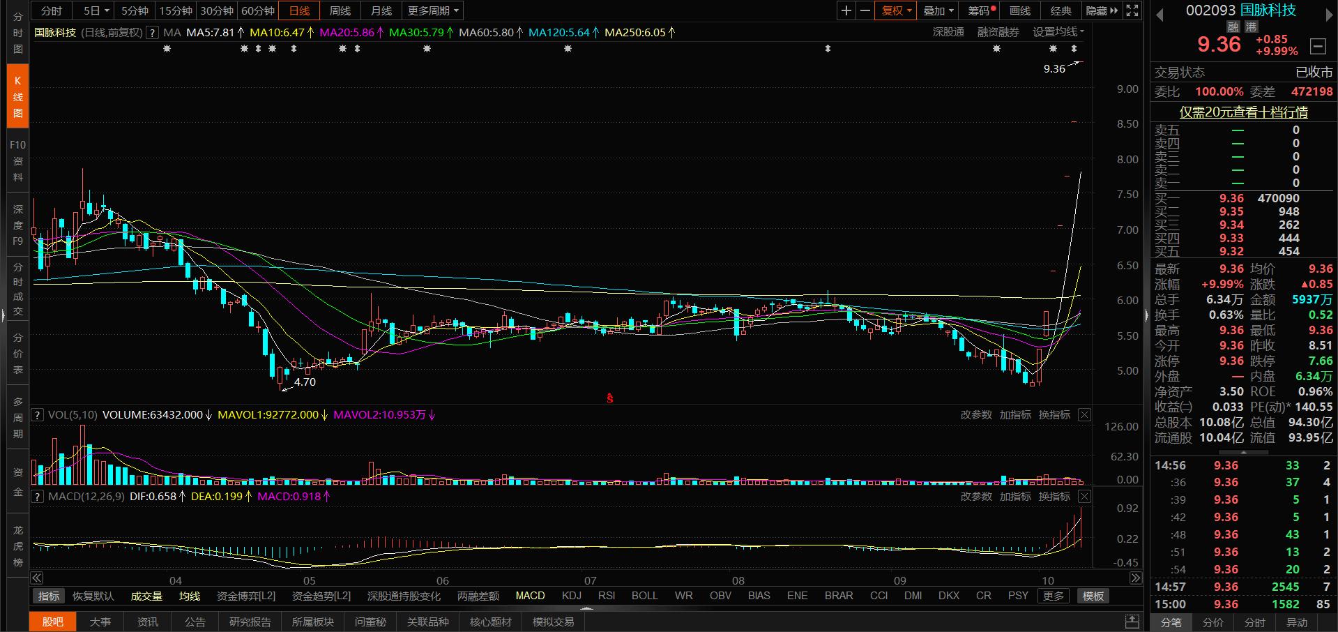Go to the next stock with the right arrow
Screen dimensions: 1338x632
tap(1329, 15)
